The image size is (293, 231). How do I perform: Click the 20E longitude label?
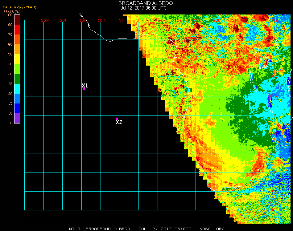217,20
